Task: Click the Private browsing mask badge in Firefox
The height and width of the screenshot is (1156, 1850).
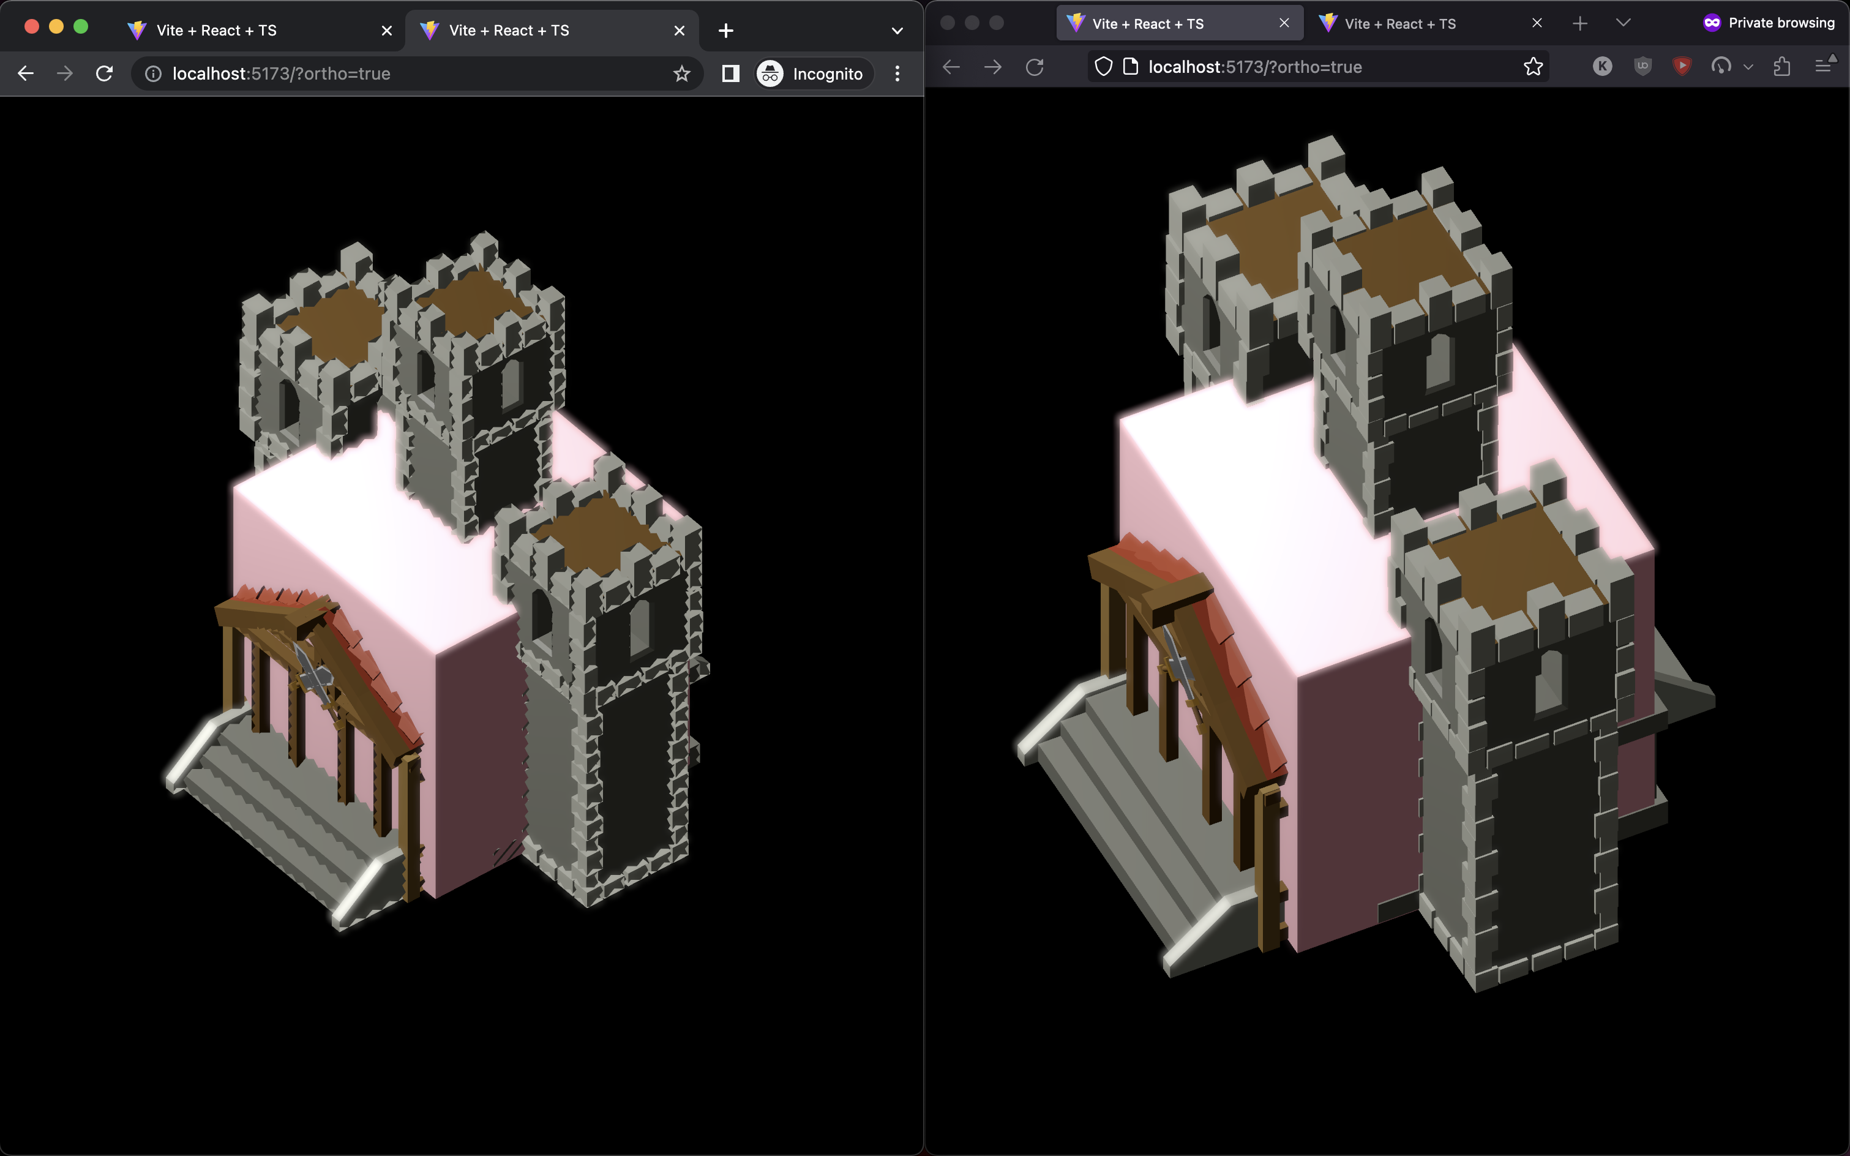Action: point(1712,22)
